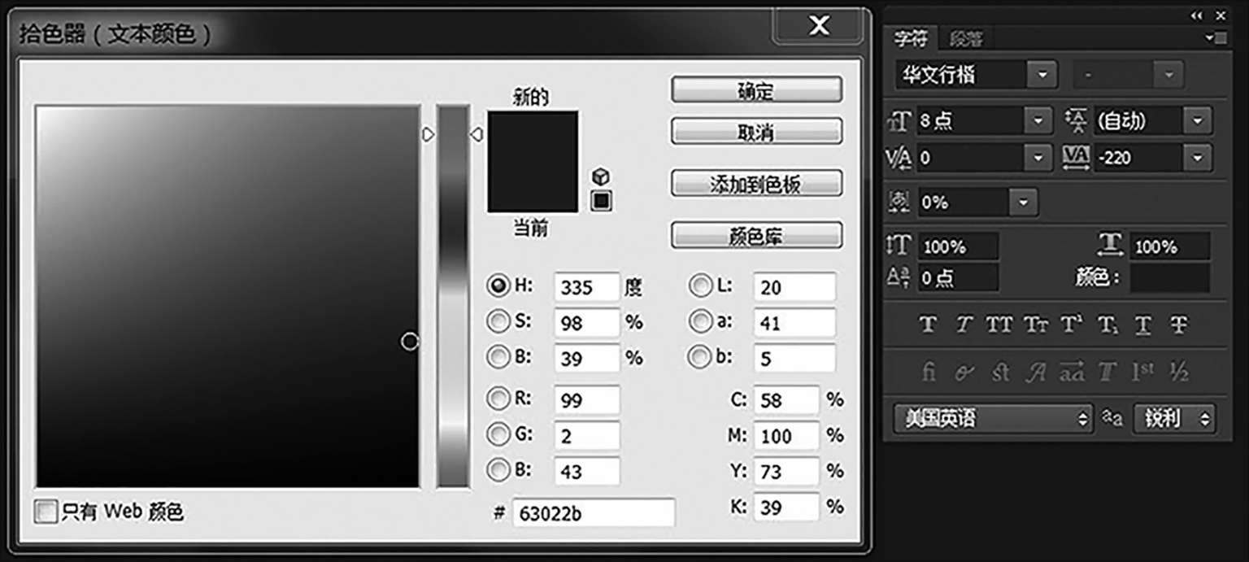Enable contextual alternates OpenType icon
The height and width of the screenshot is (562, 1249).
click(x=964, y=372)
